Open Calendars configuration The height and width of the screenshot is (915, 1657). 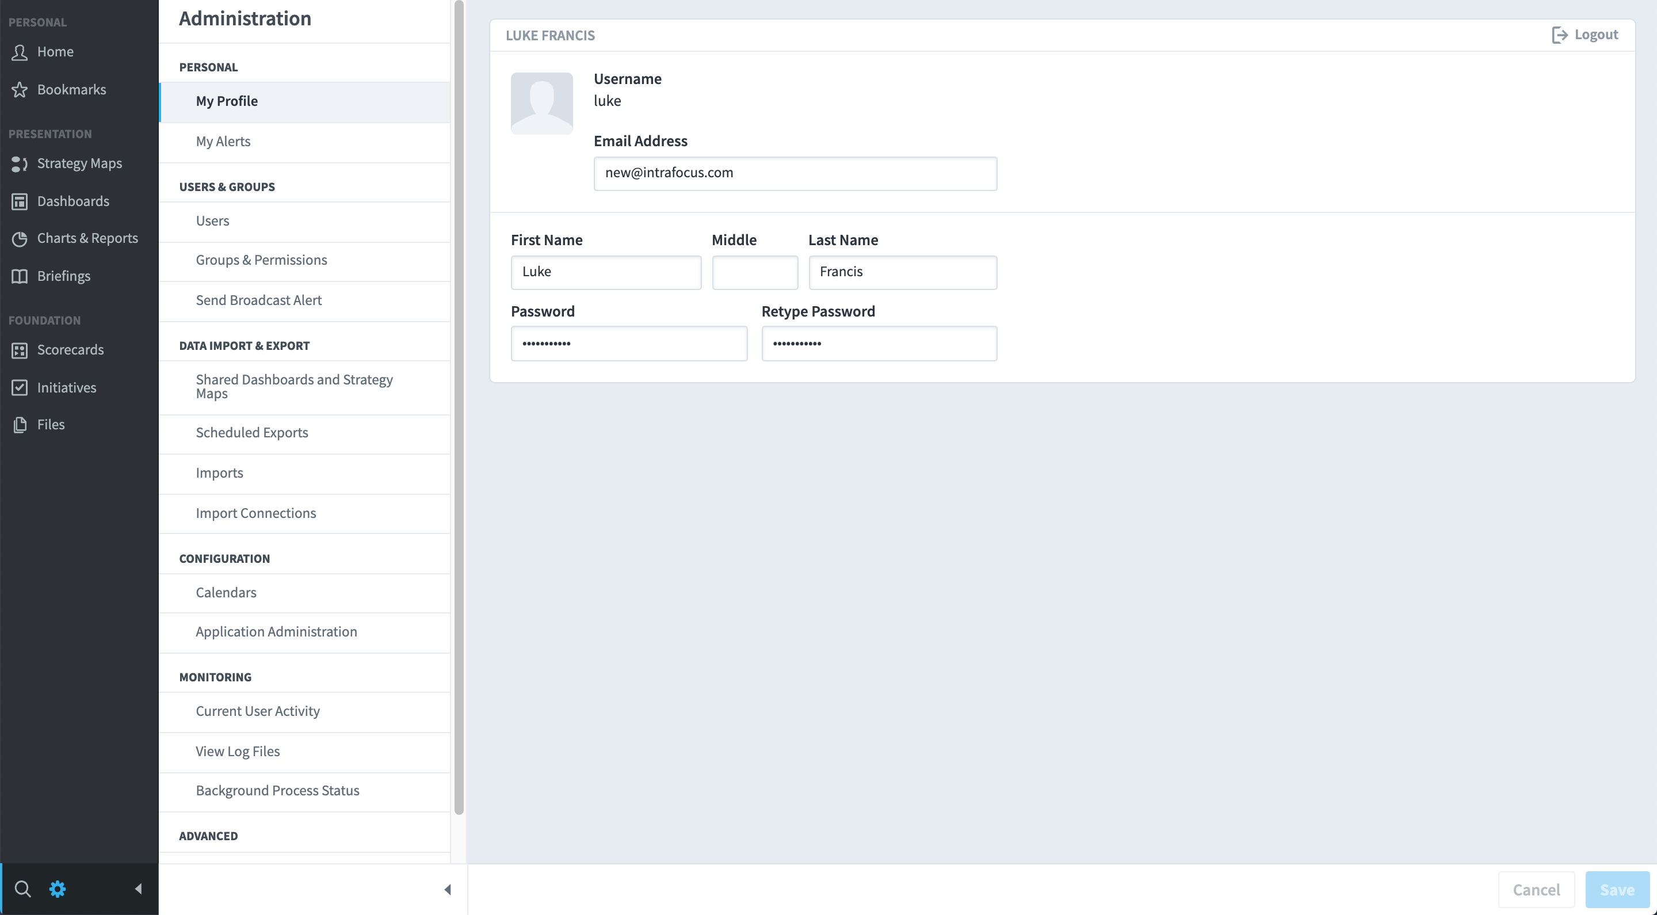(305, 593)
